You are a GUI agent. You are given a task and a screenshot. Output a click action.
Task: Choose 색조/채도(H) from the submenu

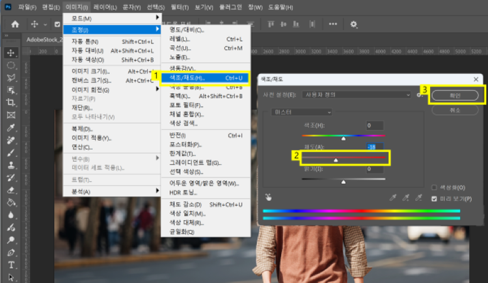[206, 78]
